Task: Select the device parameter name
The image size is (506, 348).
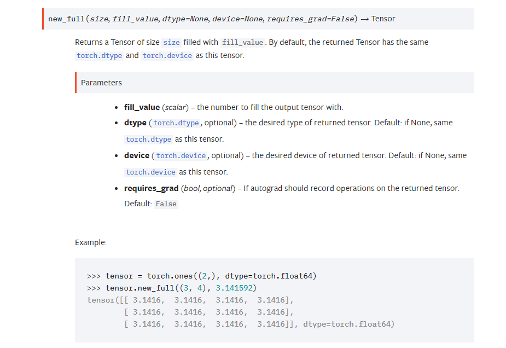Action: (137, 155)
